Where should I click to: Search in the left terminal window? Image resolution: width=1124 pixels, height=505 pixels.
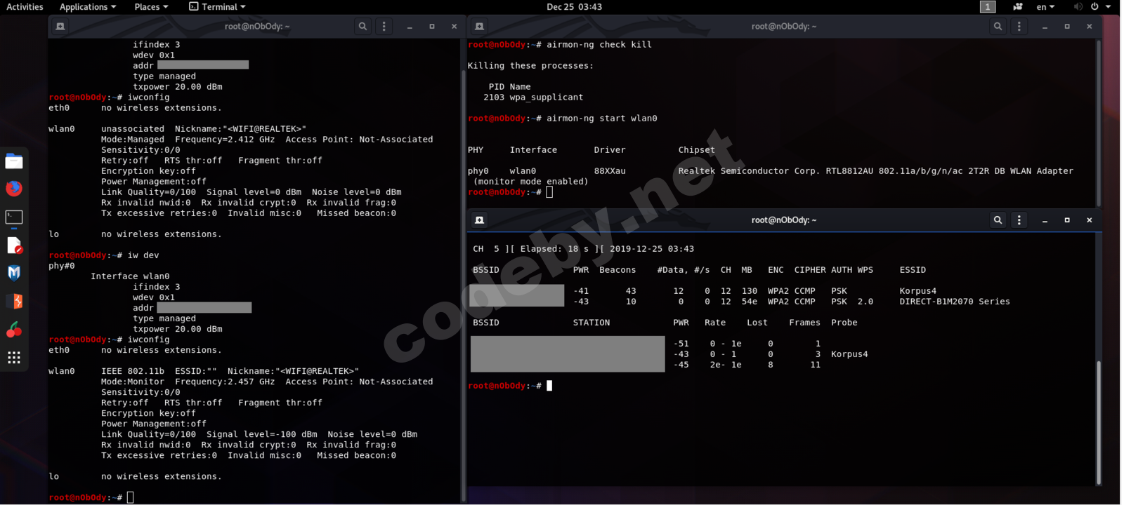click(362, 27)
